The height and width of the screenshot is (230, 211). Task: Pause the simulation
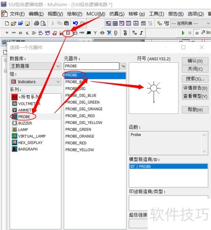tap(190, 33)
